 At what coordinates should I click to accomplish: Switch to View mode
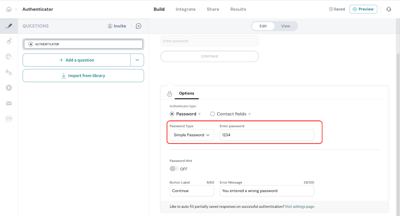tap(285, 26)
